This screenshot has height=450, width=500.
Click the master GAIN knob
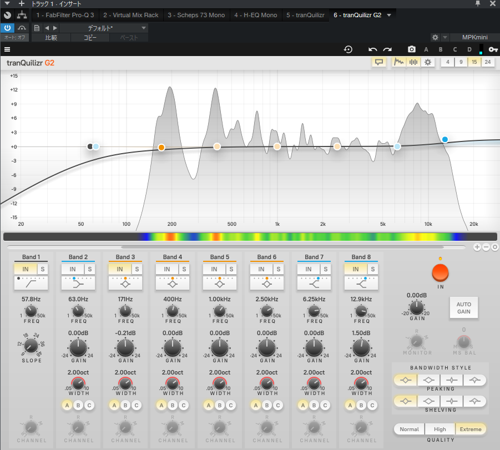tap(417, 308)
